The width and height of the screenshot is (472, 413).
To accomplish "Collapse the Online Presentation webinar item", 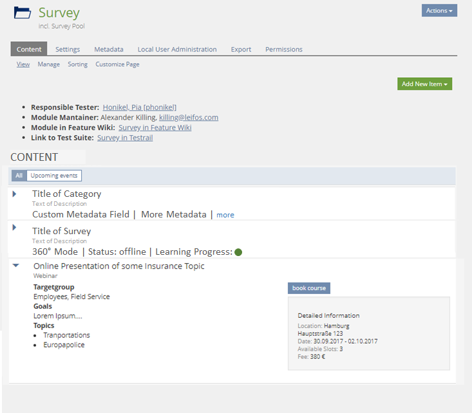I will click(16, 265).
